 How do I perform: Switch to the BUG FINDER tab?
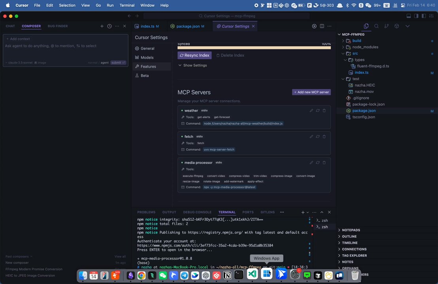[58, 26]
